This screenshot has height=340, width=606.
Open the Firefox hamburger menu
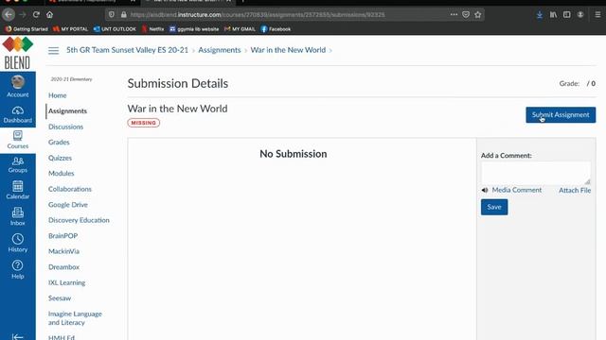coord(597,15)
